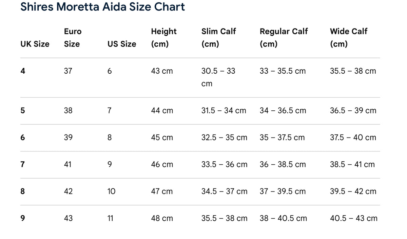Screen dimensions: 407x239
Task: Click the 34.5 – 37 cm slim calf cell
Action: [224, 191]
